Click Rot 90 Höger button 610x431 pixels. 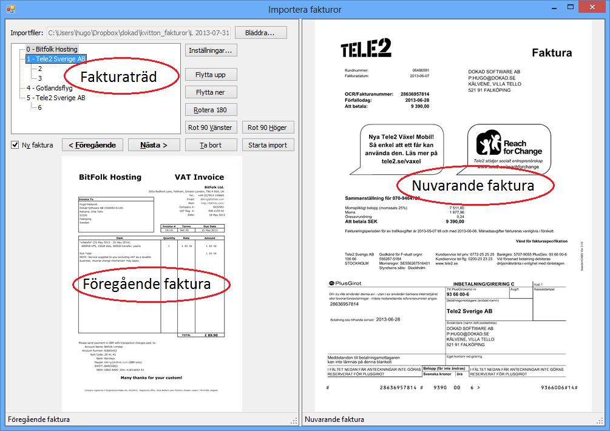267,127
